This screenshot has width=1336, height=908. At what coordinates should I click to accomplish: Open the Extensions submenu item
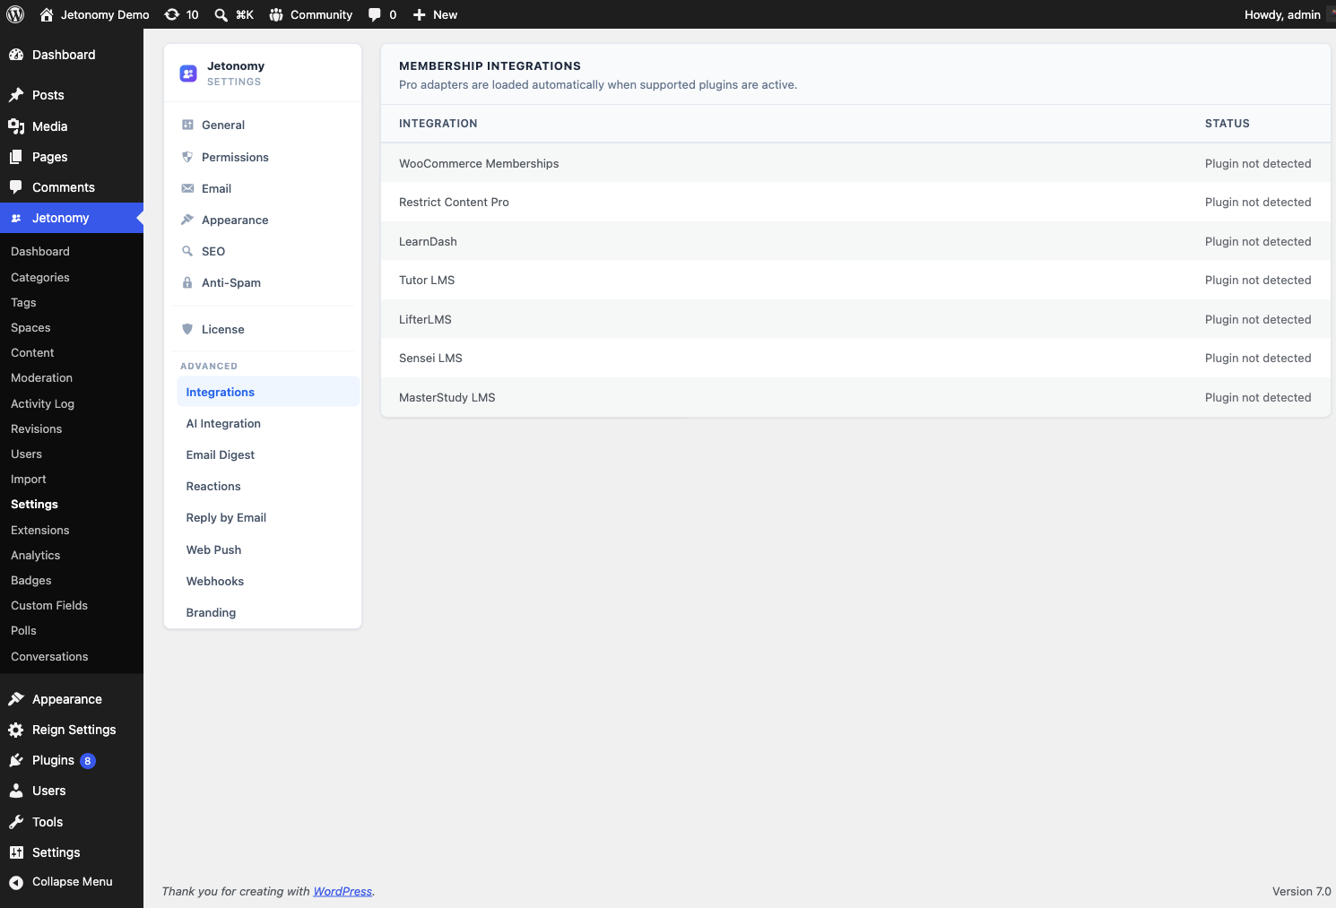click(39, 530)
